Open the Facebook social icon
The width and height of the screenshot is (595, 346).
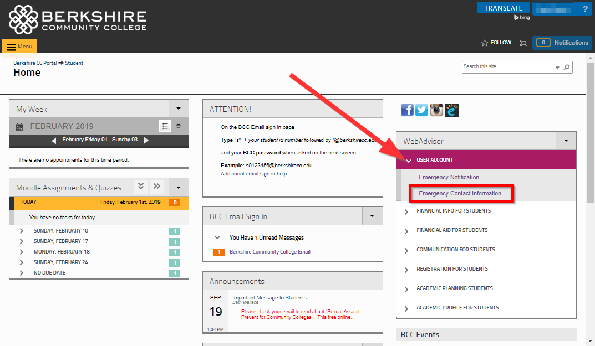tap(407, 110)
